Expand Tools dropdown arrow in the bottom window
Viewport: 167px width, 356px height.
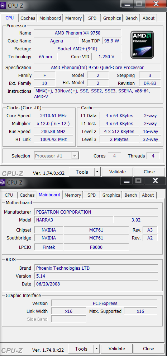pyautogui.click(x=97, y=349)
